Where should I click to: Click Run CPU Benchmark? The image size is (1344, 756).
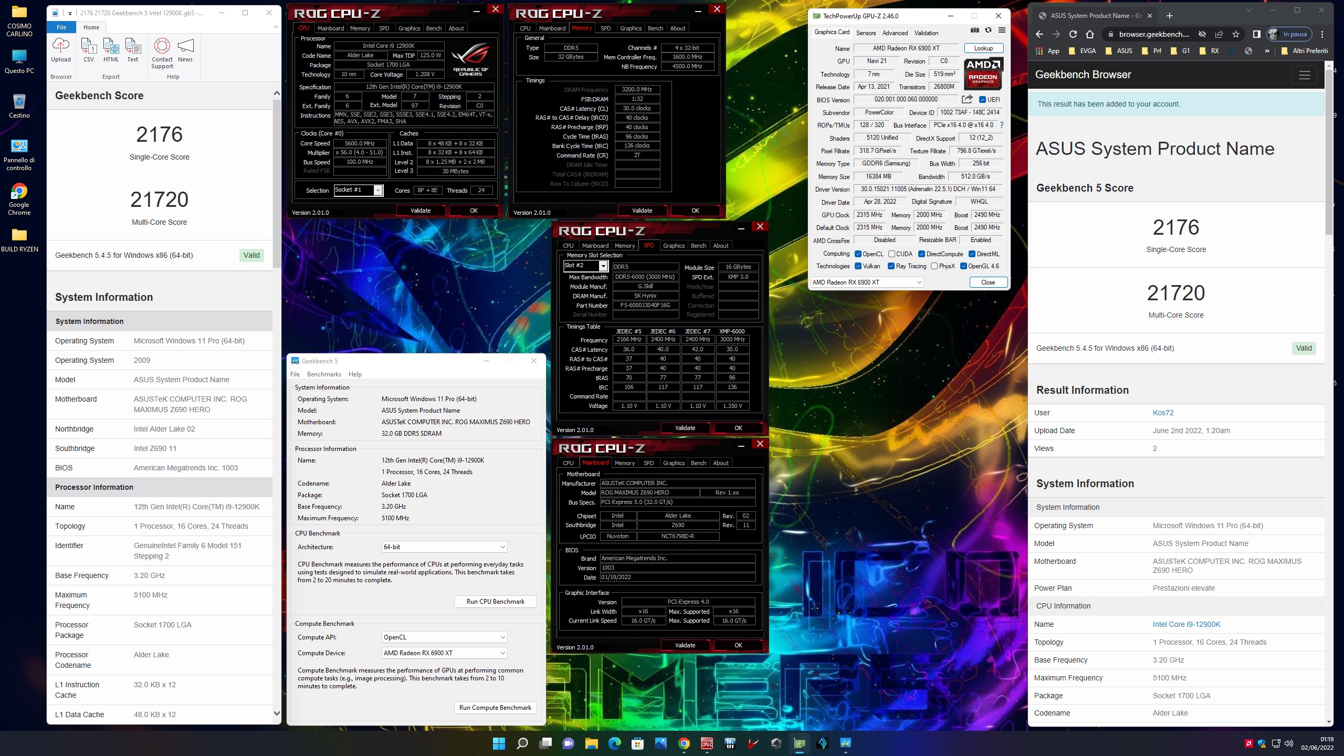pyautogui.click(x=495, y=602)
